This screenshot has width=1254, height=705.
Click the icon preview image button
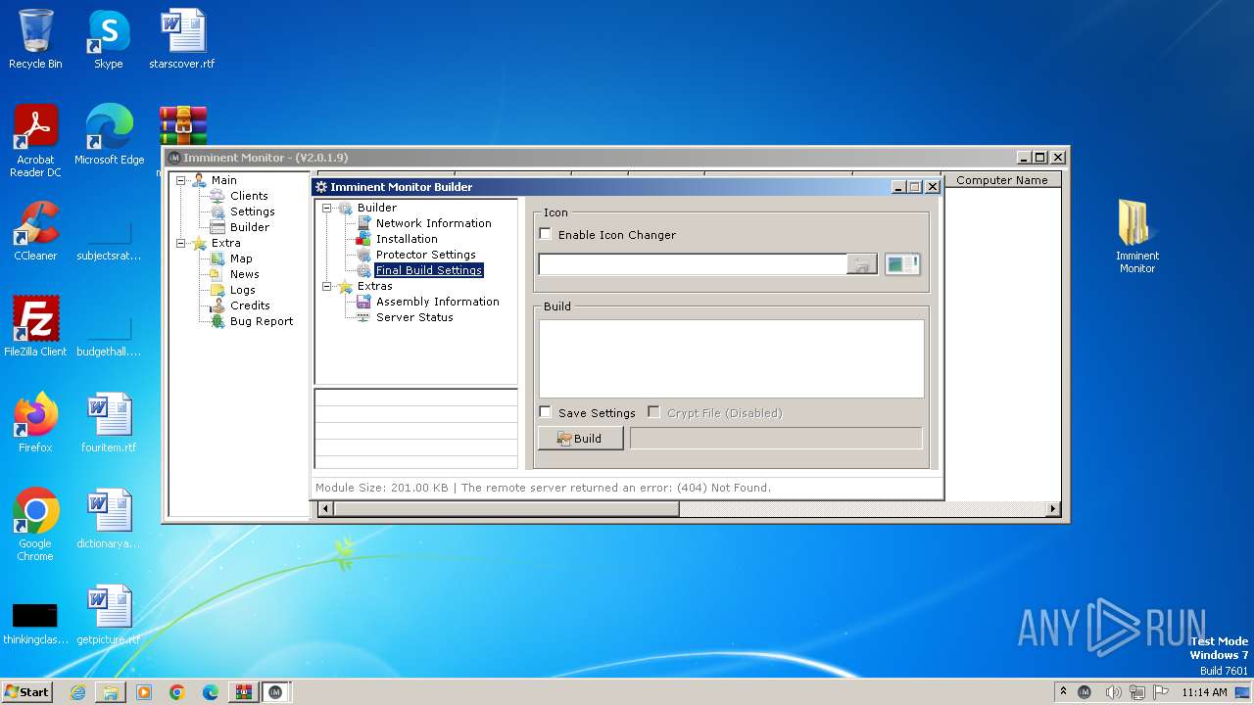902,264
